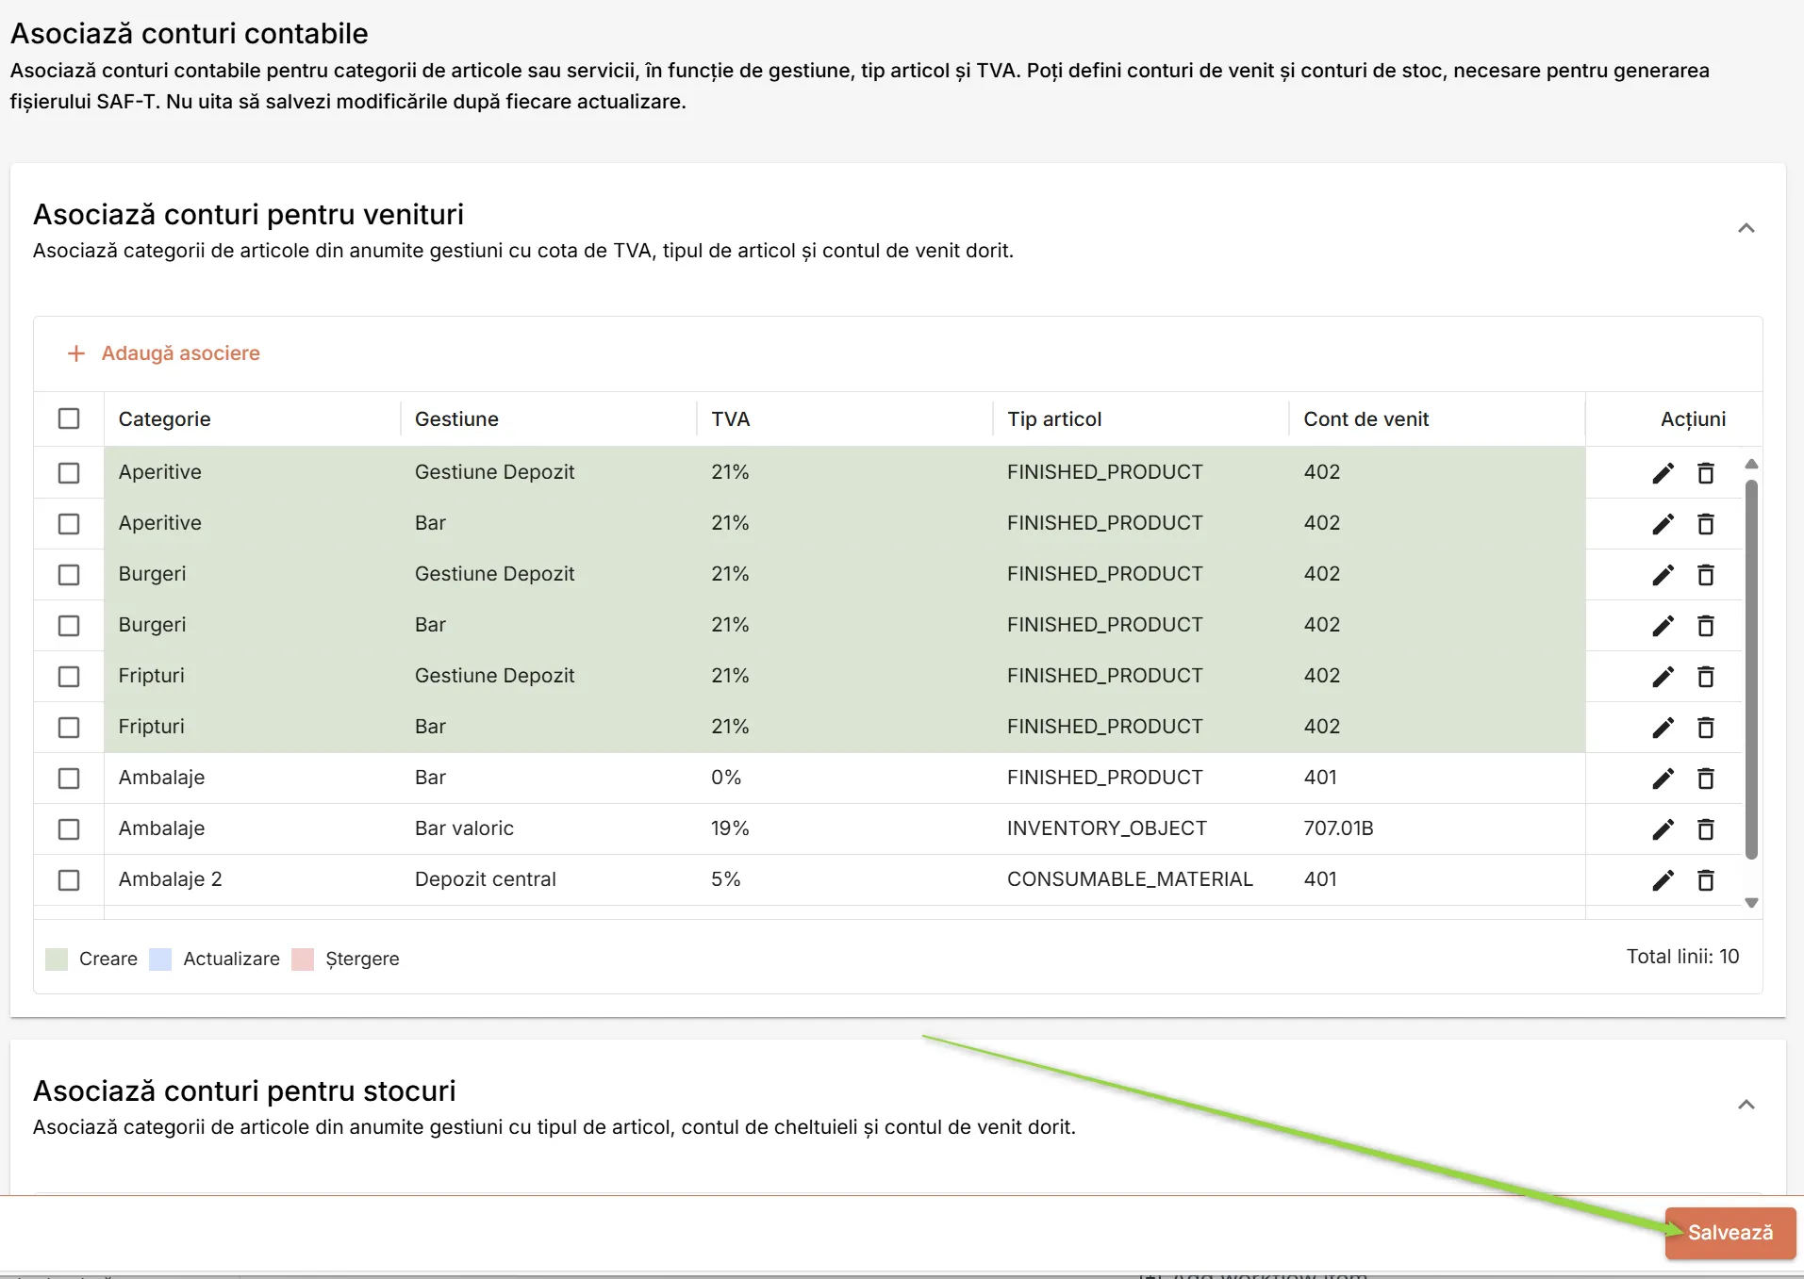Delete the Fripturi Bar association
Image resolution: width=1804 pixels, height=1279 pixels.
coord(1706,728)
